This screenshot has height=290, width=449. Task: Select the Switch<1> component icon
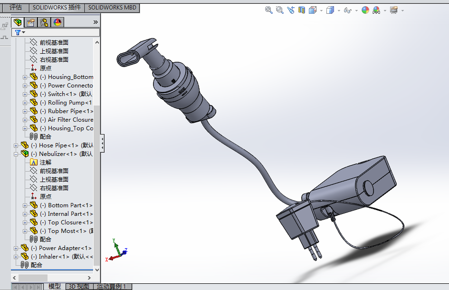tap(34, 94)
